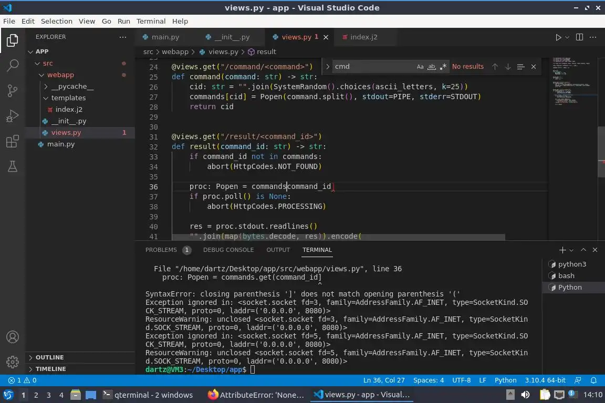605x403 pixels.
Task: Select interpreter 3.10.4 64-bit in status bar
Action: 545,380
